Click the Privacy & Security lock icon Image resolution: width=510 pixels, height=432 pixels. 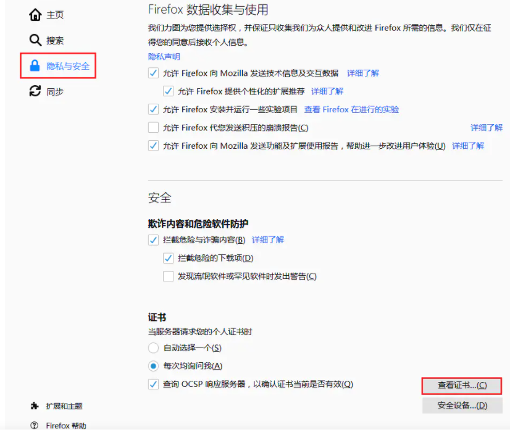(35, 65)
